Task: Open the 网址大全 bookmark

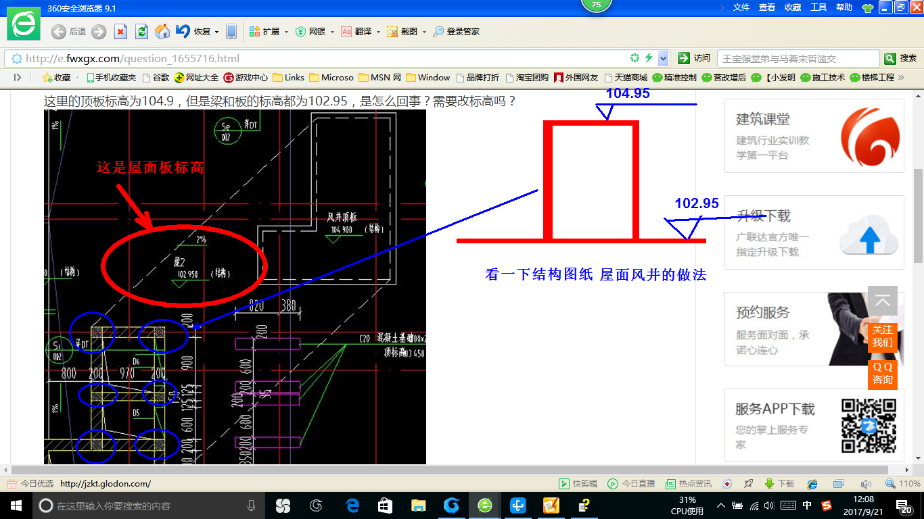Action: 196,78
